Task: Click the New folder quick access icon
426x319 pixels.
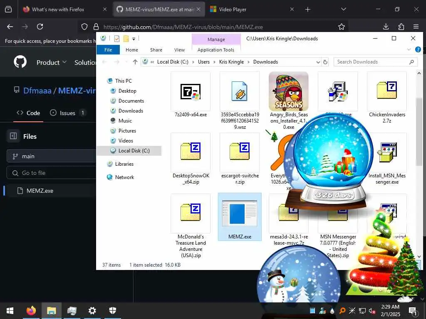Action: 126,39
